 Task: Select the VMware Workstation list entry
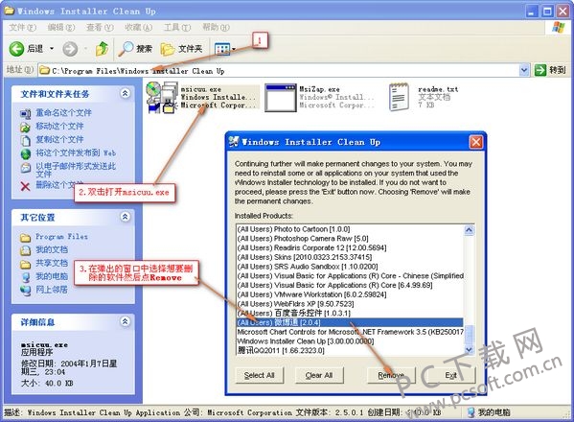311,294
